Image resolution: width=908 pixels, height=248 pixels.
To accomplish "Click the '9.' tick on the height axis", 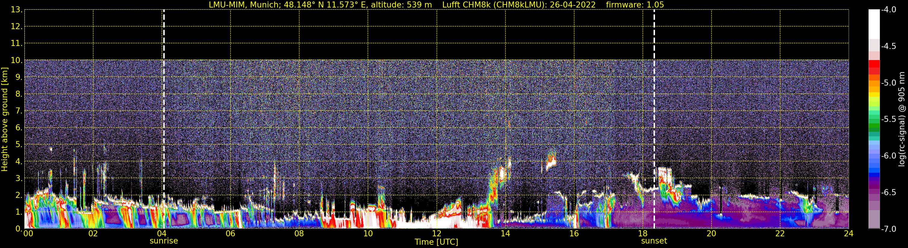I will (19, 77).
